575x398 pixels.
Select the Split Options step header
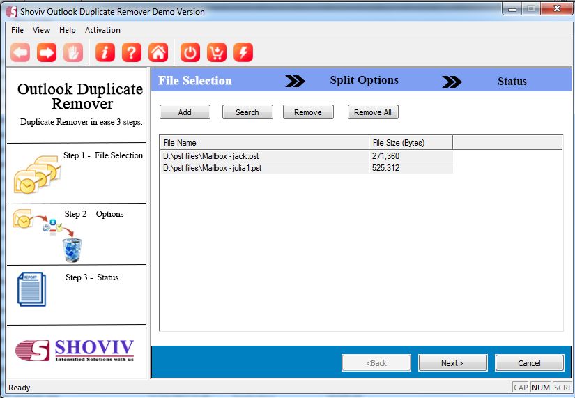click(364, 80)
